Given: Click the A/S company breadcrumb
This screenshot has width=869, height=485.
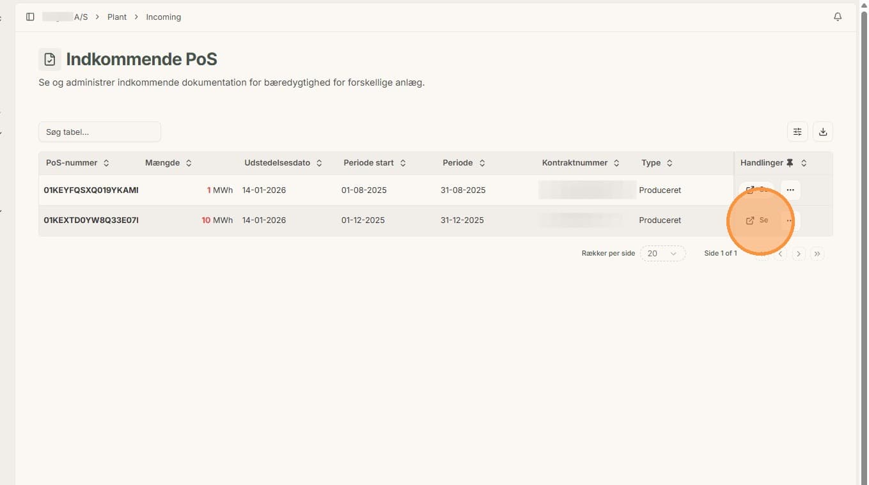Looking at the screenshot, I should tap(65, 17).
